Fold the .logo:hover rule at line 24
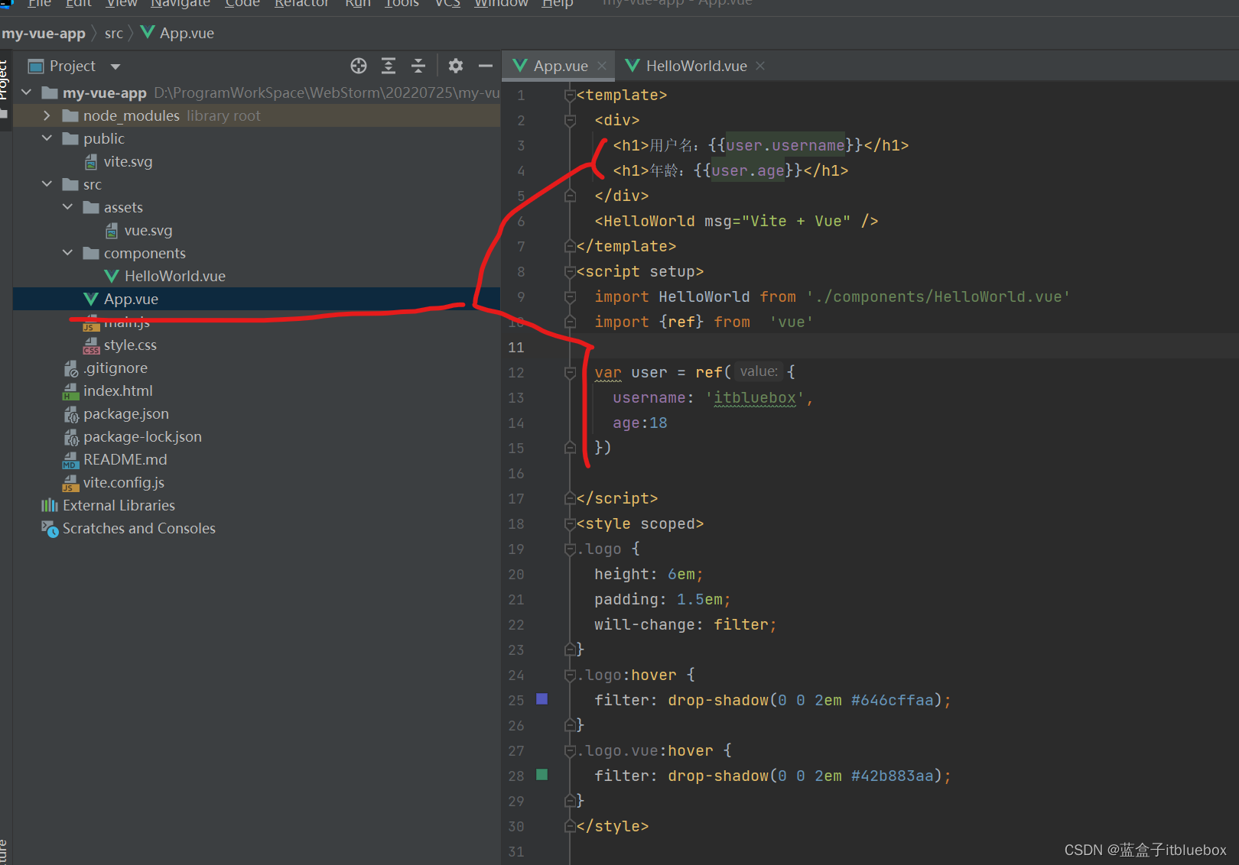Screen dimensions: 1239x865 (570, 675)
